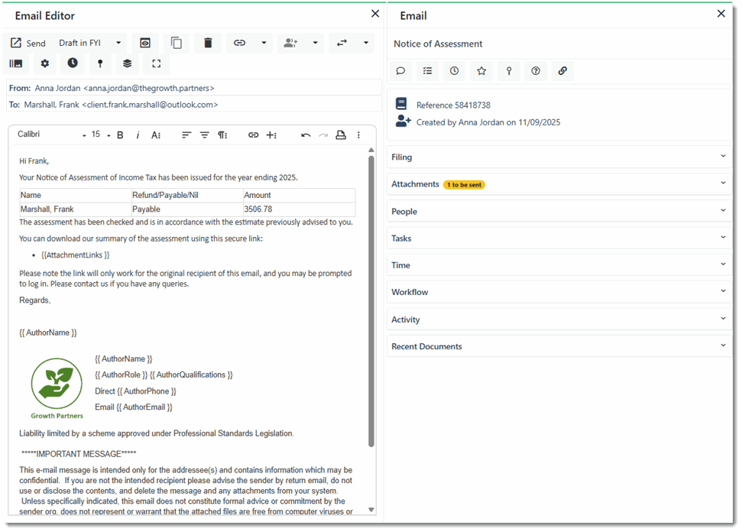The width and height of the screenshot is (742, 532).
Task: Open the vertical ellipsis more menu in editor
Action: pos(358,135)
